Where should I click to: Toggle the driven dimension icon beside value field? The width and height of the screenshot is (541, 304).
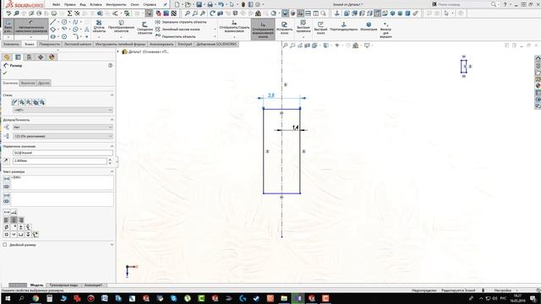(6, 160)
